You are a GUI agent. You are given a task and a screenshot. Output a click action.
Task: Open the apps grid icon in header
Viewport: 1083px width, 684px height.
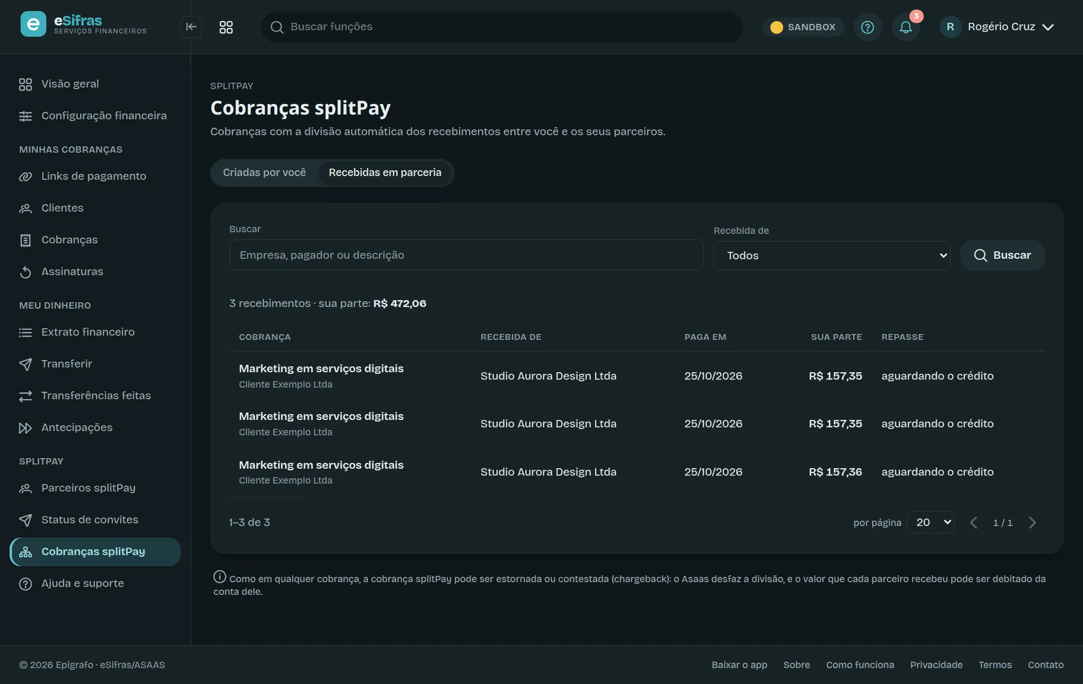[226, 27]
